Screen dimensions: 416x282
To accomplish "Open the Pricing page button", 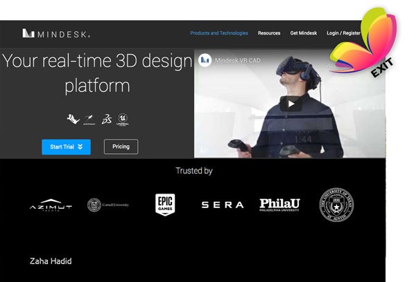I will (121, 147).
